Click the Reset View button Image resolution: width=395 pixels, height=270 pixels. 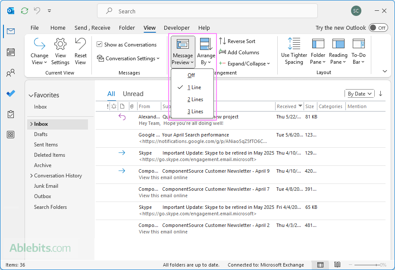click(80, 51)
